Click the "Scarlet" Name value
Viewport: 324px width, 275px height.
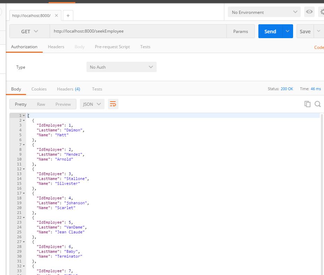click(x=65, y=208)
